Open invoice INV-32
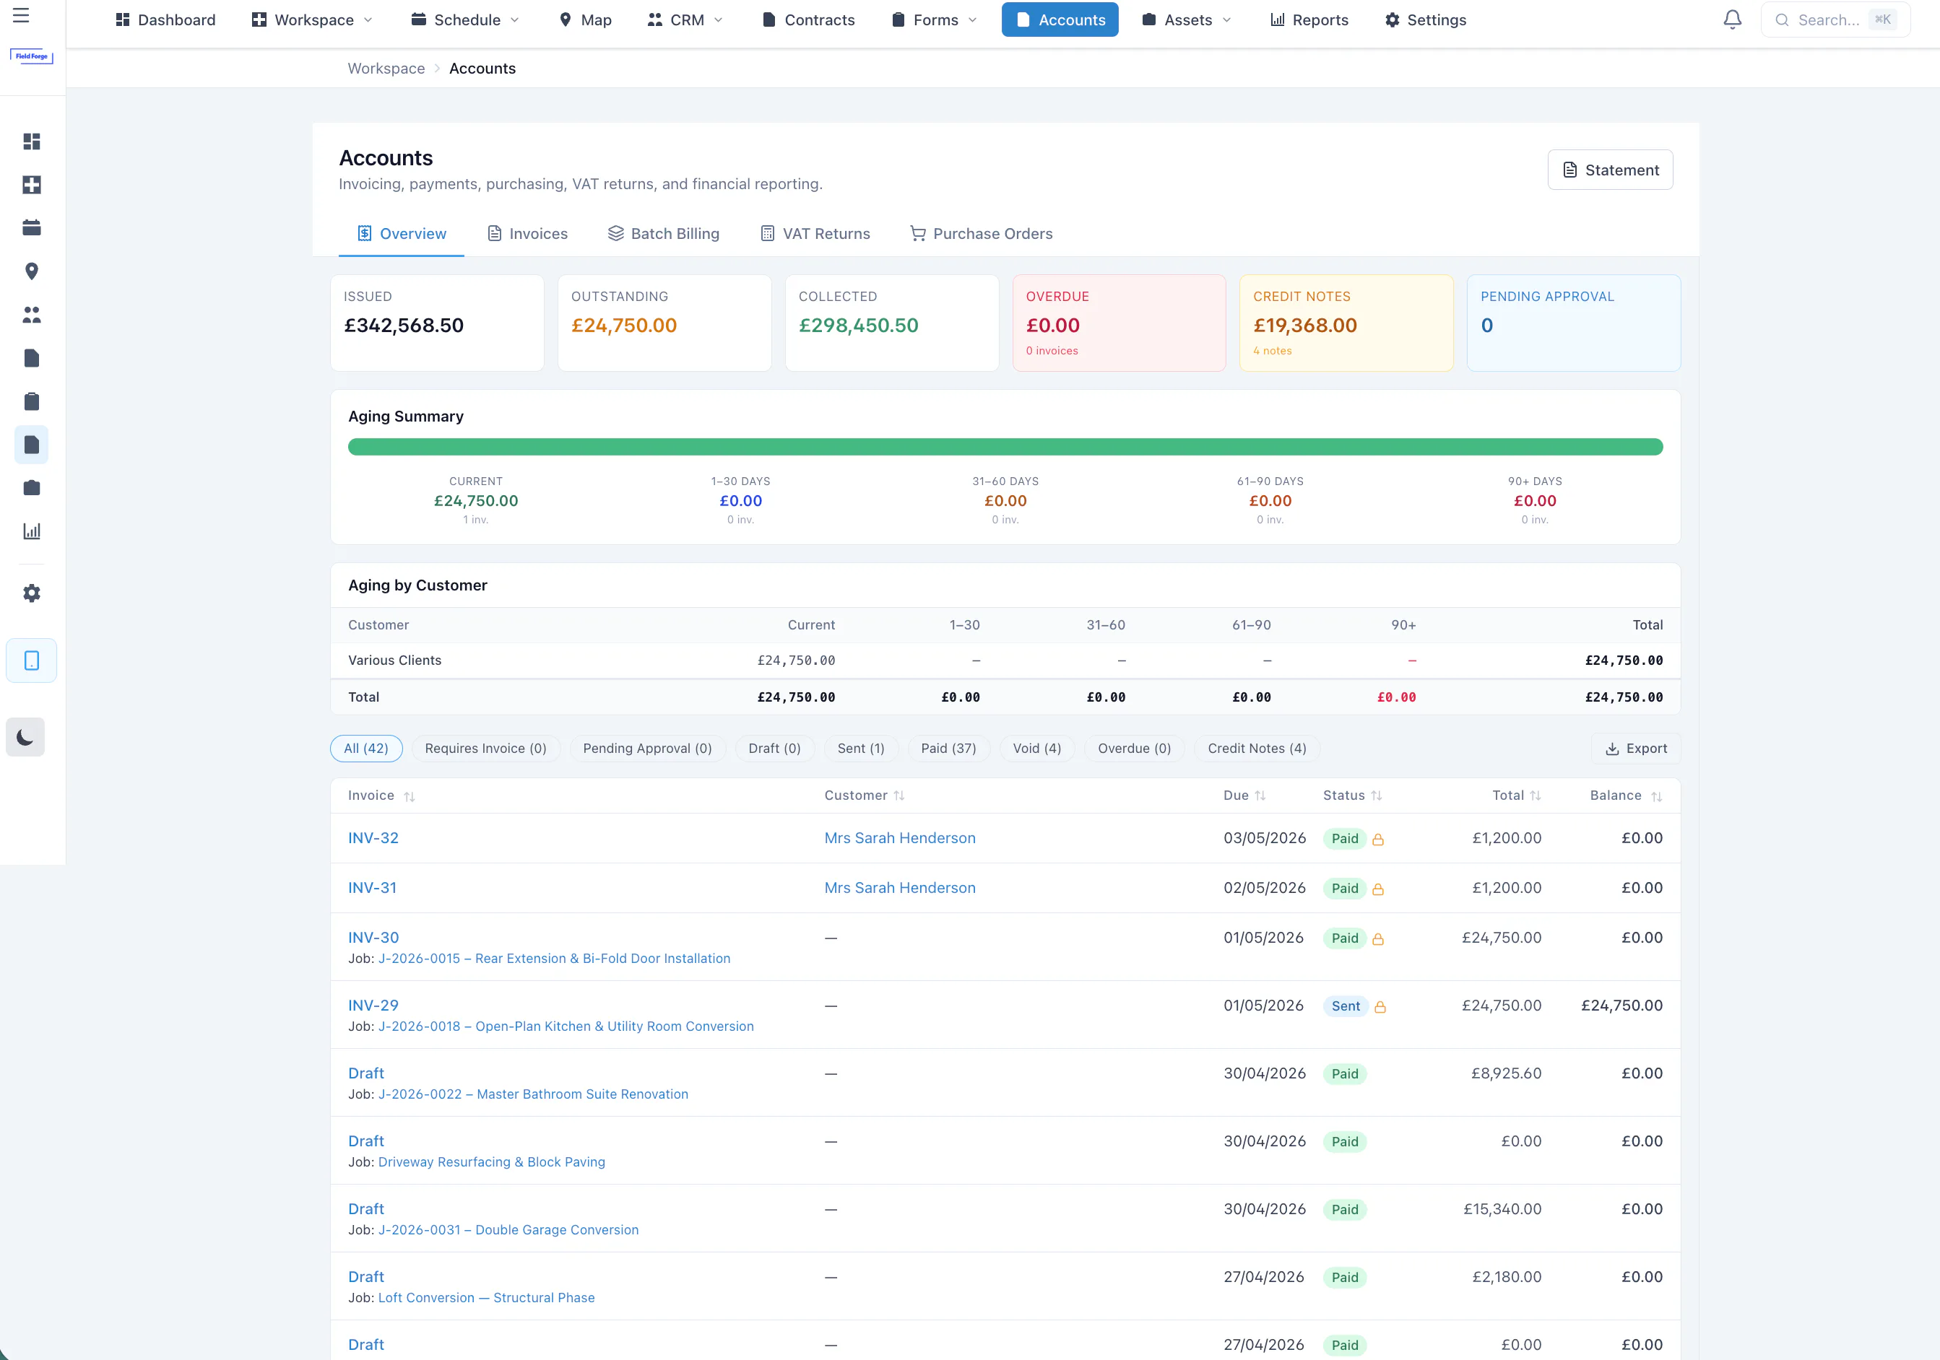Screen dimensions: 1940x1360 [373, 838]
